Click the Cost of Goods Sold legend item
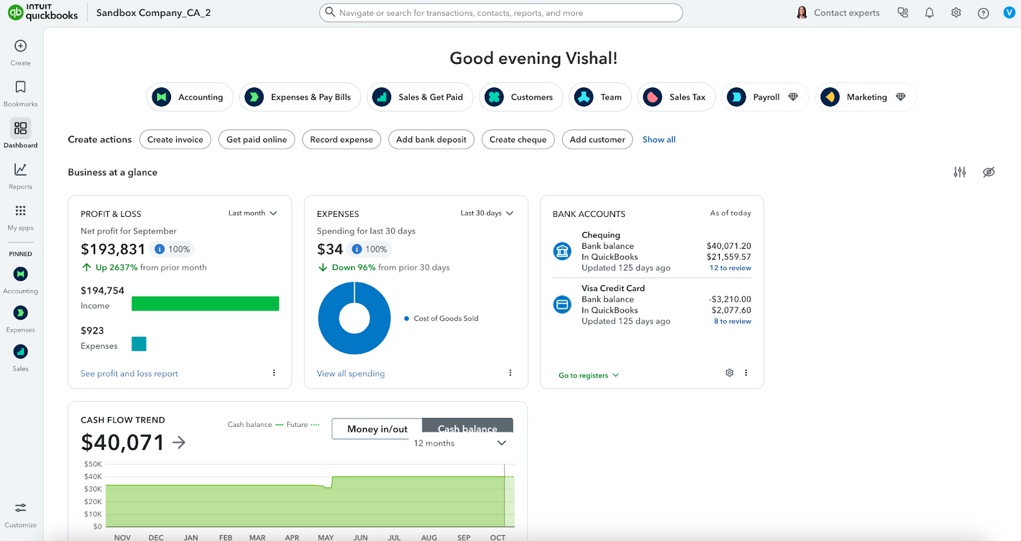The image size is (1021, 541). coord(442,318)
